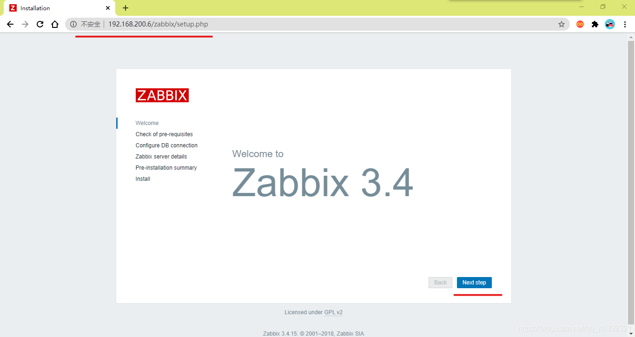635x337 pixels.
Task: Open the orange infinity extension icon
Action: pos(580,24)
